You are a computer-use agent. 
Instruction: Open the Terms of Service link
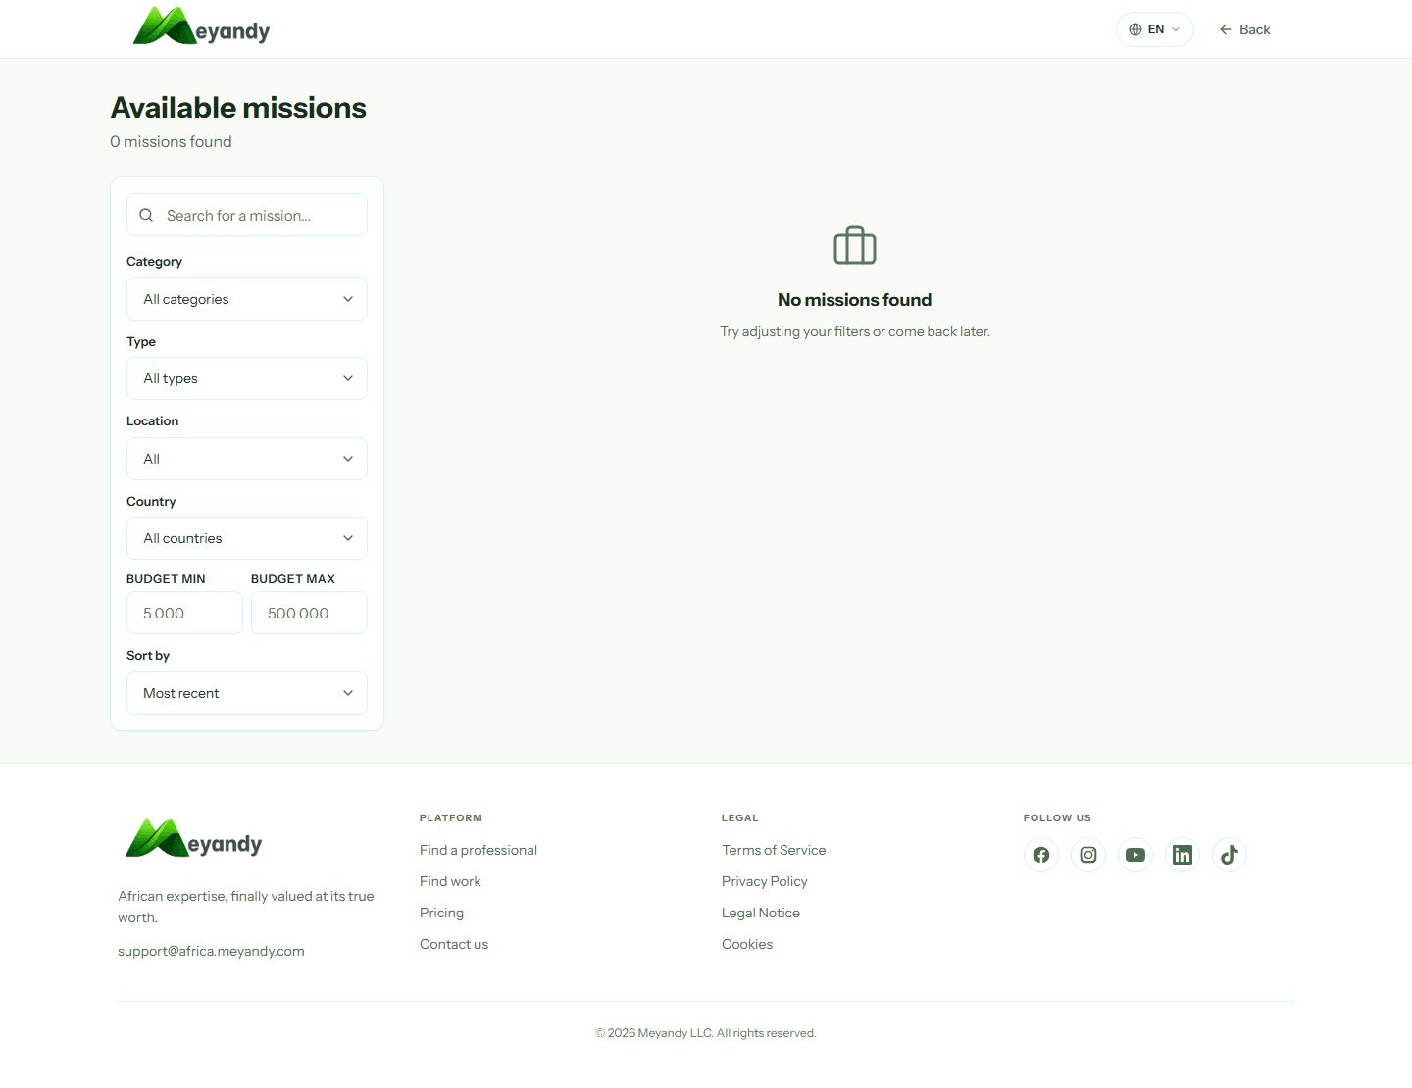tap(774, 850)
